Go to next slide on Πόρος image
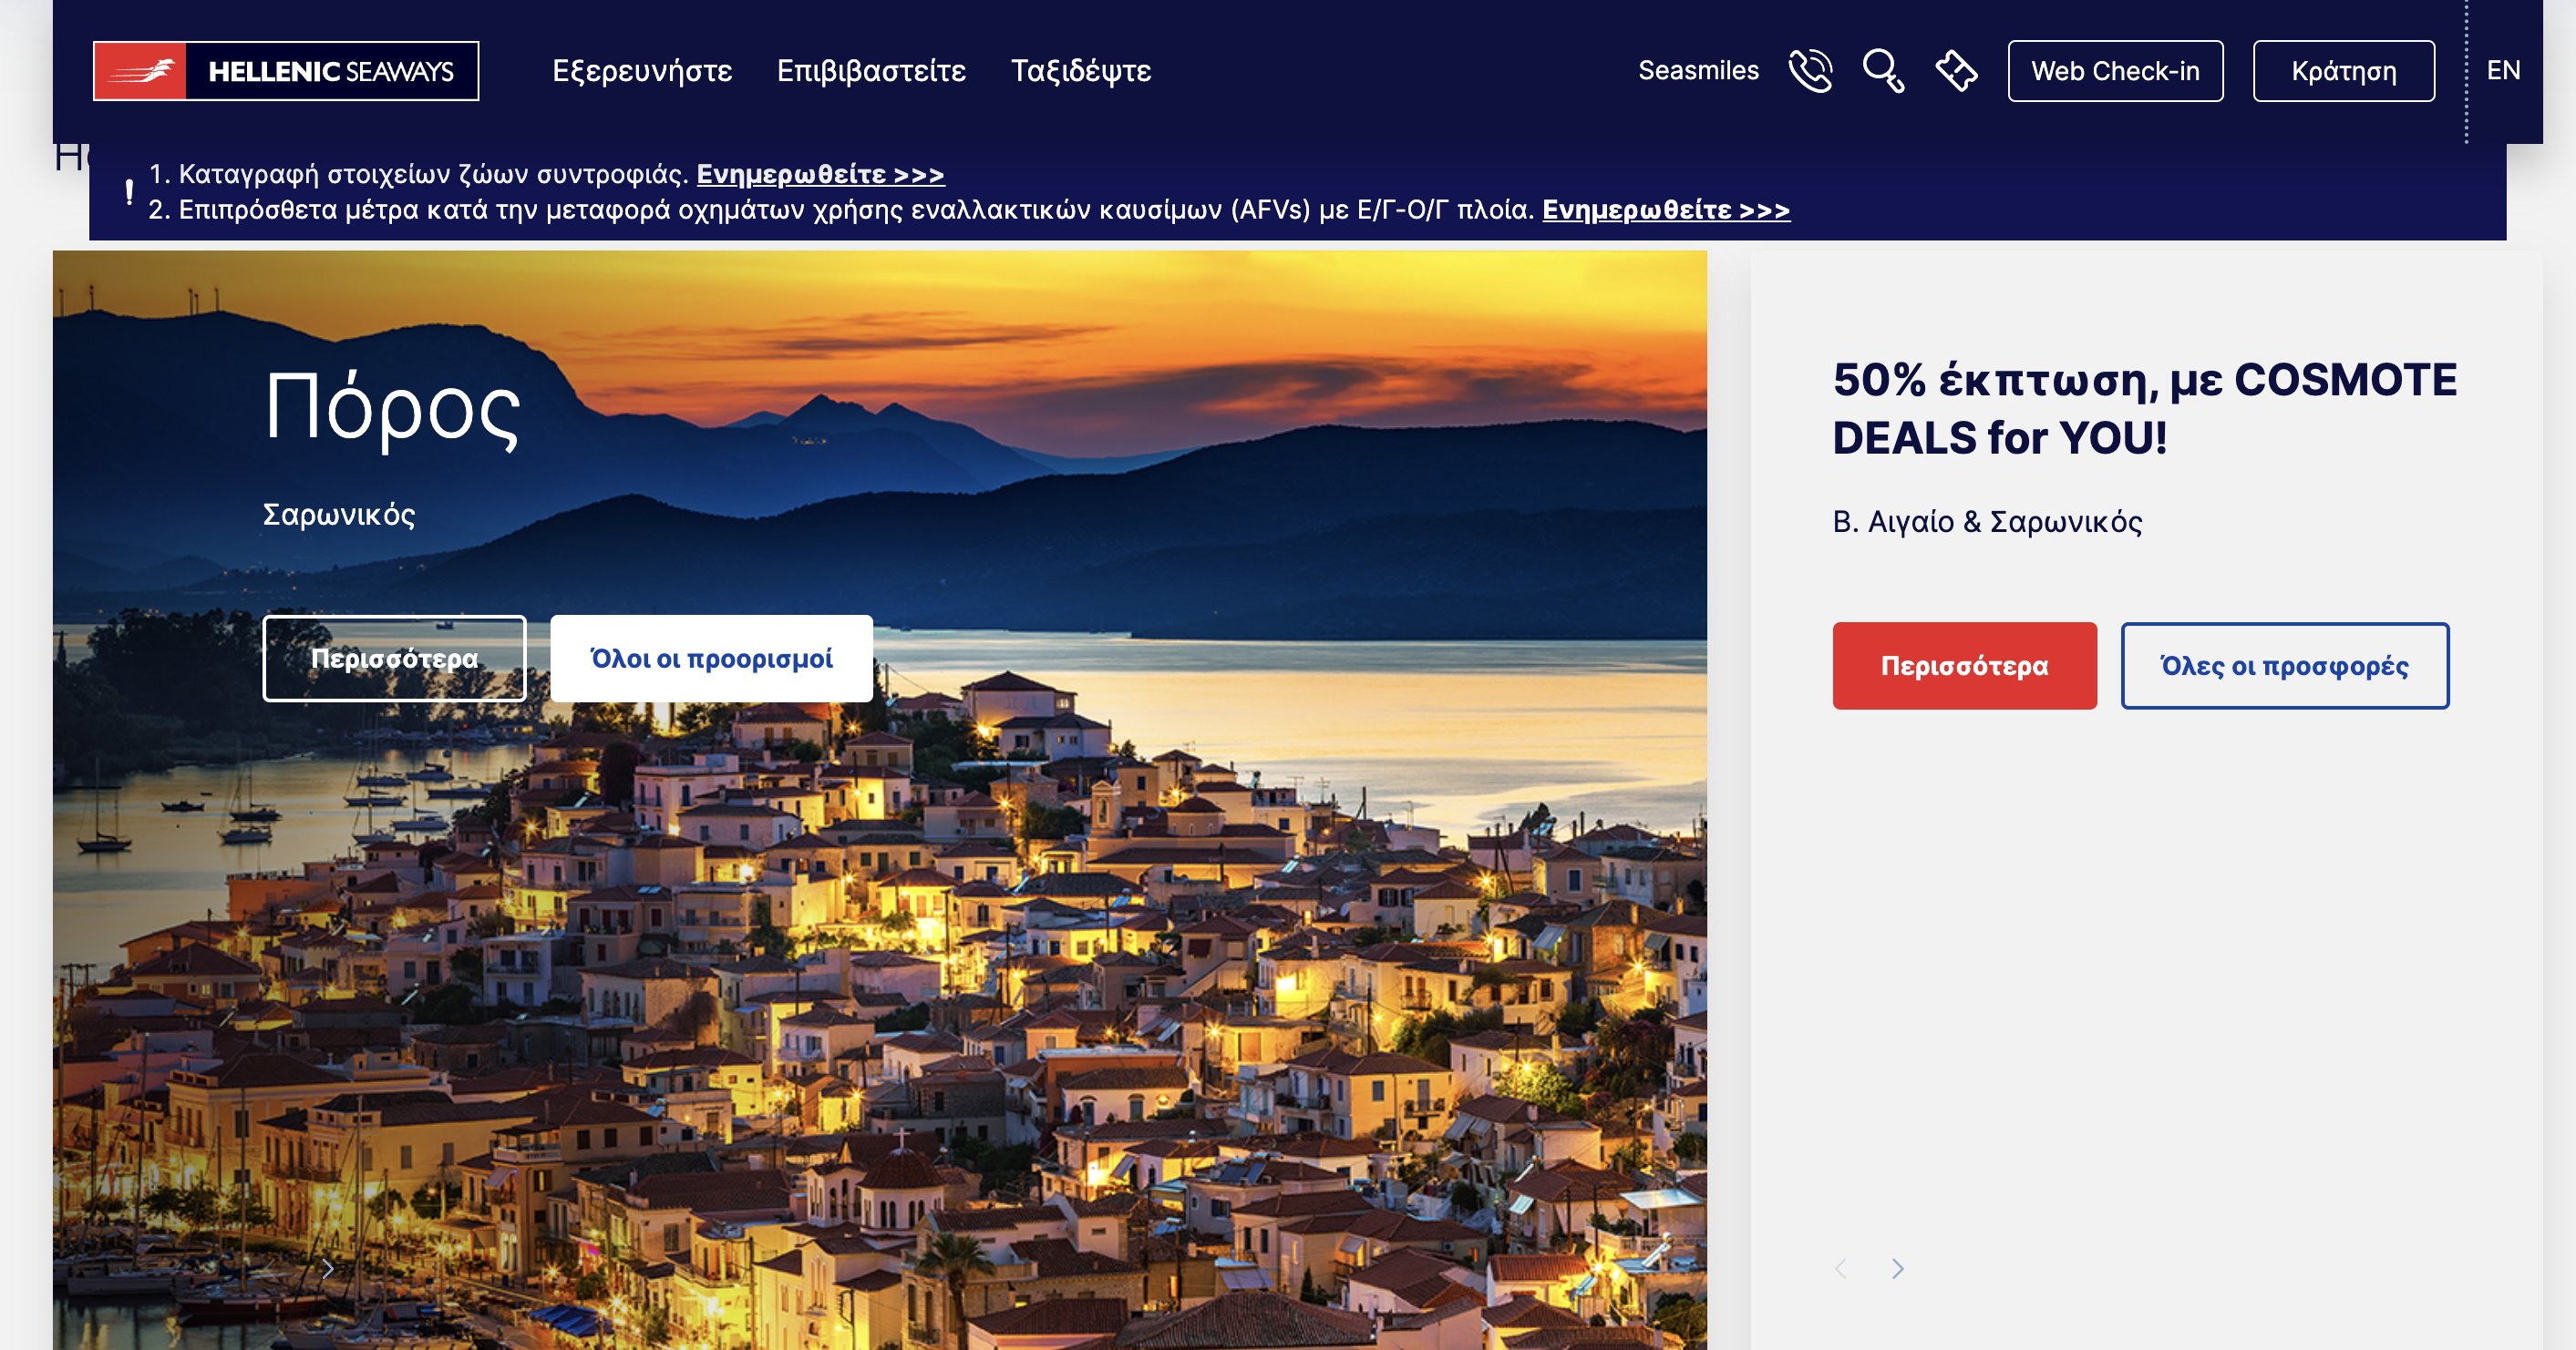2576x1350 pixels. click(x=328, y=1269)
